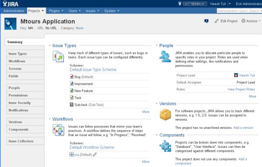Image resolution: width=262 pixels, height=167 pixels.
Task: Open the Actions dropdown
Action: pos(251,21)
